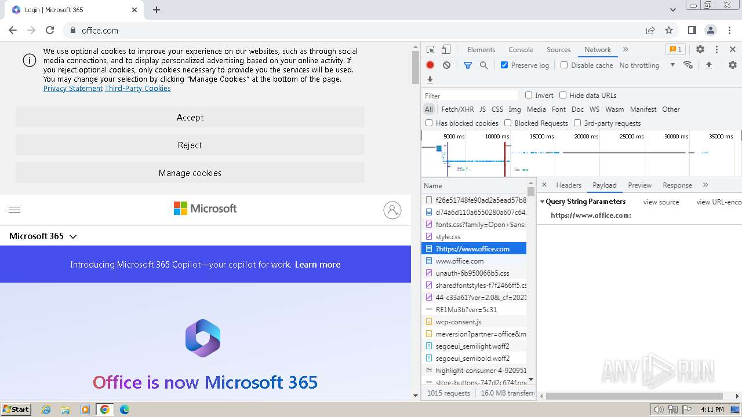Open the issues warning badge
This screenshot has width=742, height=417.
[x=675, y=50]
